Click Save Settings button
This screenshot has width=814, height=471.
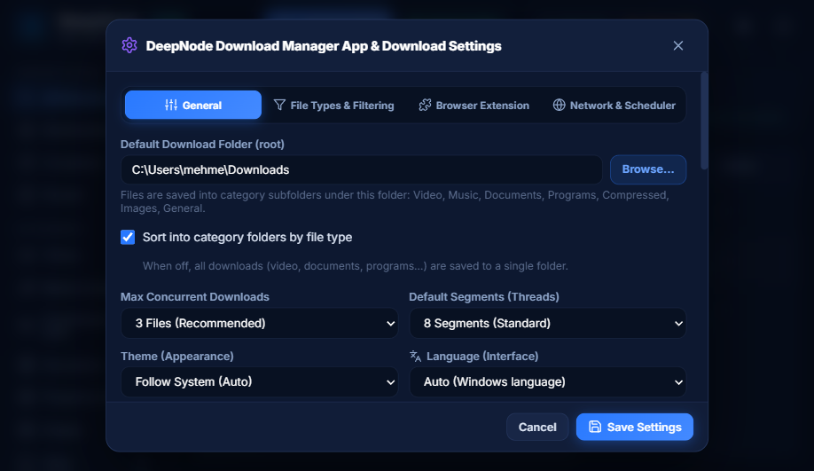[634, 427]
